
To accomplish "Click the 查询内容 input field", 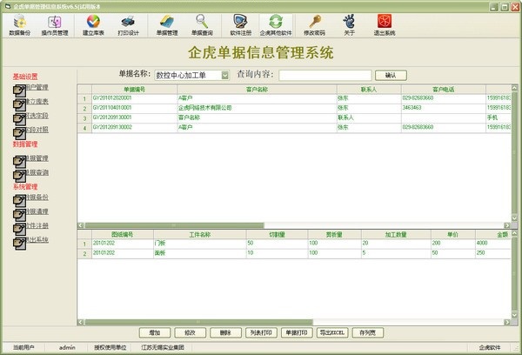I will (325, 75).
